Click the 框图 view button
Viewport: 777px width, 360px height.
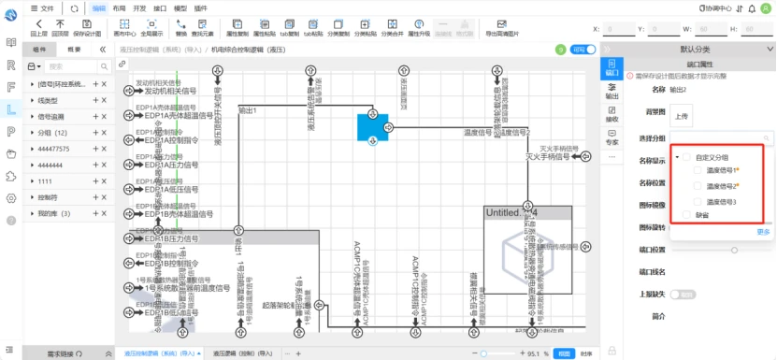[x=565, y=353]
